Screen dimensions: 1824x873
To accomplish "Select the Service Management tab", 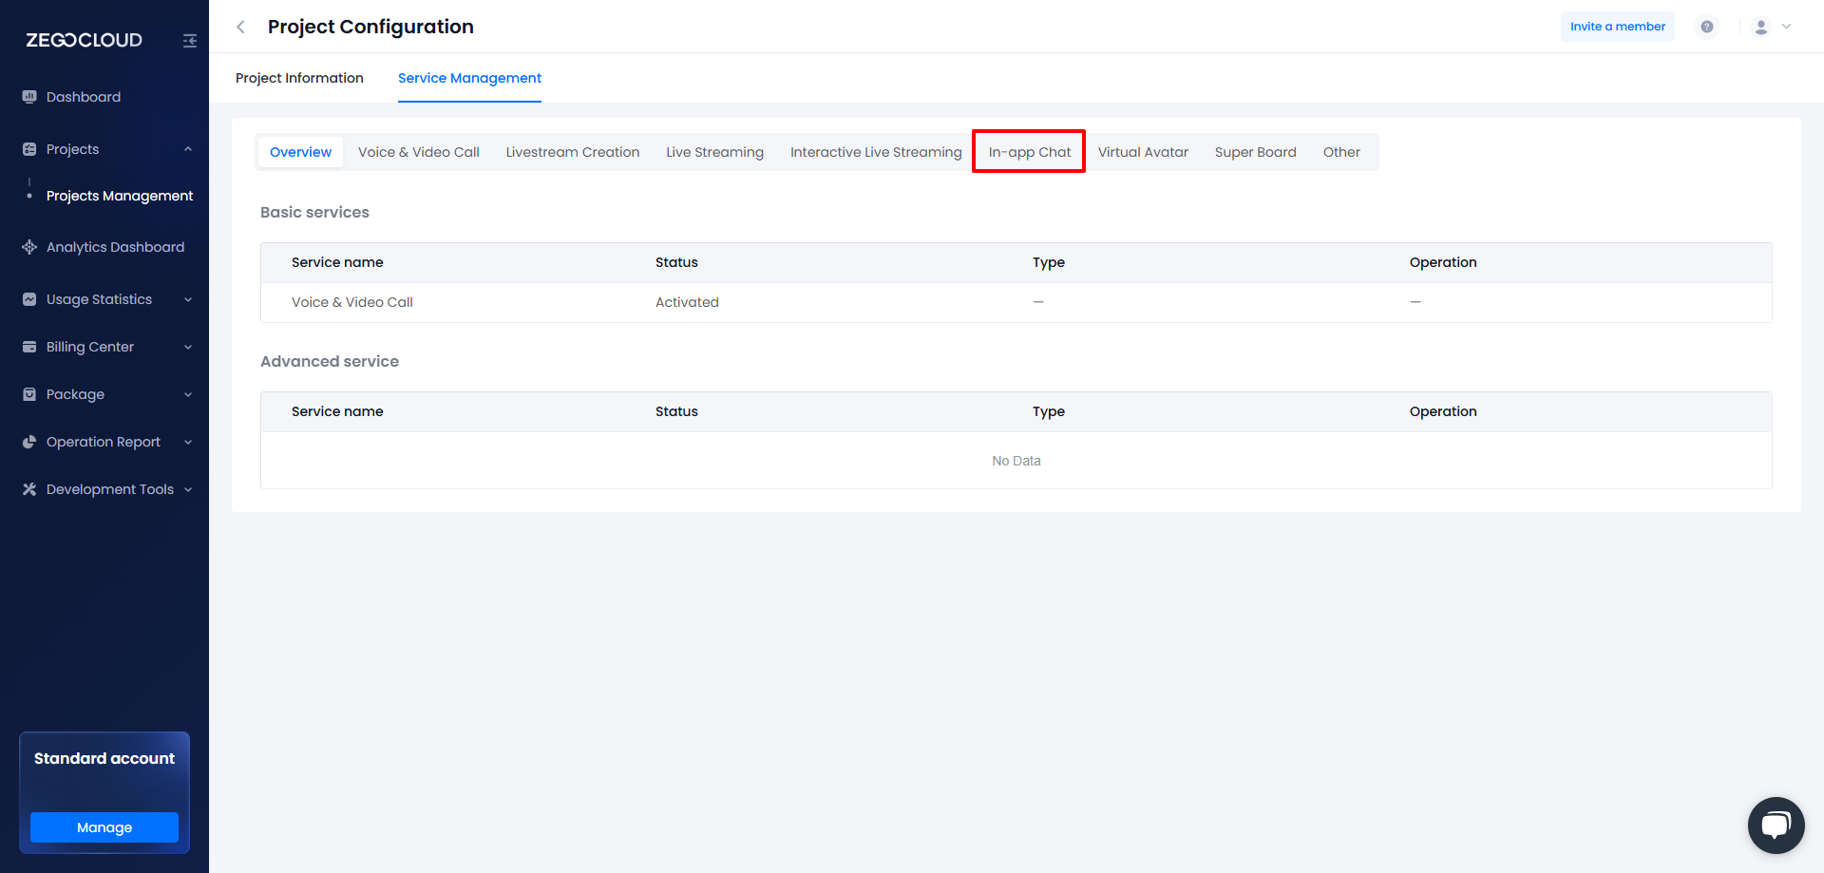I will [x=469, y=78].
